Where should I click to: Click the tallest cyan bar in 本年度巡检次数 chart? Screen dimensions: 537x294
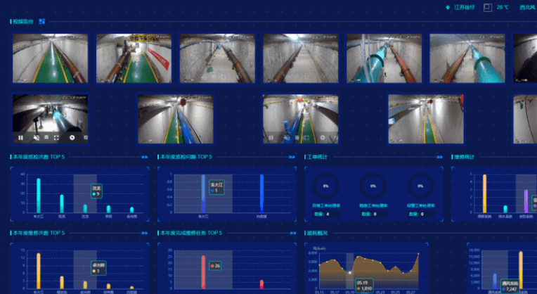pyautogui.click(x=39, y=195)
